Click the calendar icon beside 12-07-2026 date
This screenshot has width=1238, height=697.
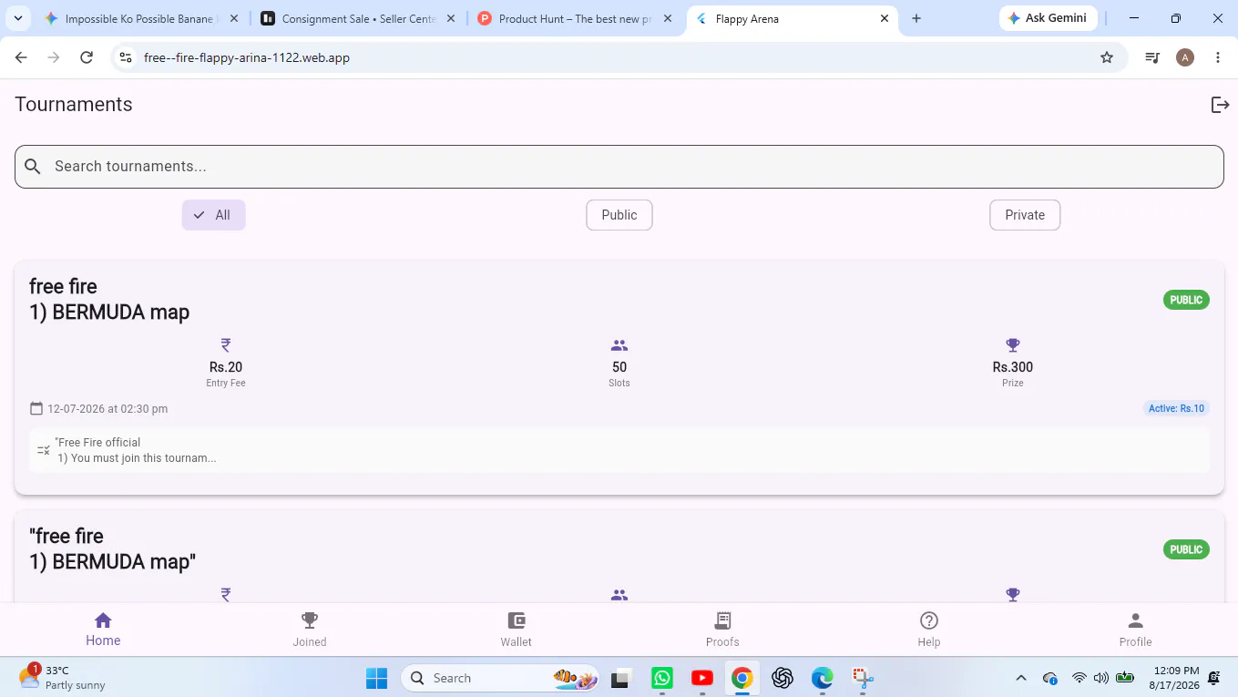(x=36, y=408)
